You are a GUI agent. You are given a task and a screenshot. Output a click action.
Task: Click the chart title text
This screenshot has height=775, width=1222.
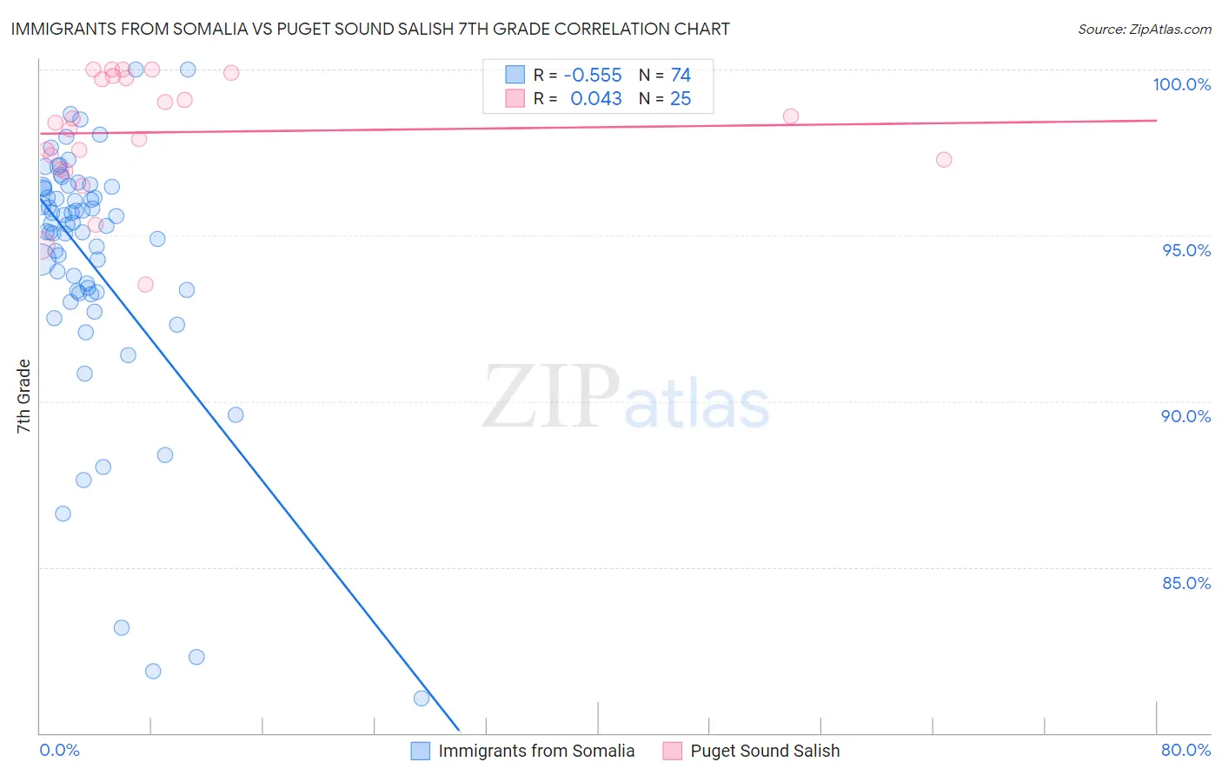click(x=370, y=29)
